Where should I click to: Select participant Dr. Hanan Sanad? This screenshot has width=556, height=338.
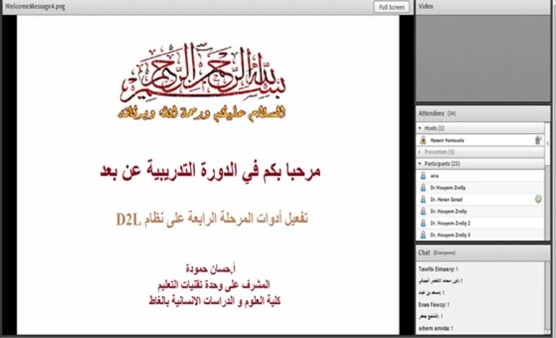(480, 199)
